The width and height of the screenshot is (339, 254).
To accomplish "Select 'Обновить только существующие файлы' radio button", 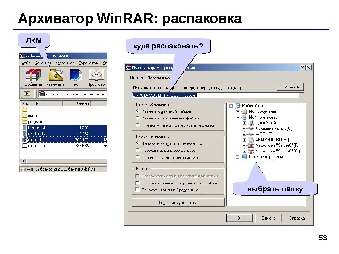I will [137, 125].
